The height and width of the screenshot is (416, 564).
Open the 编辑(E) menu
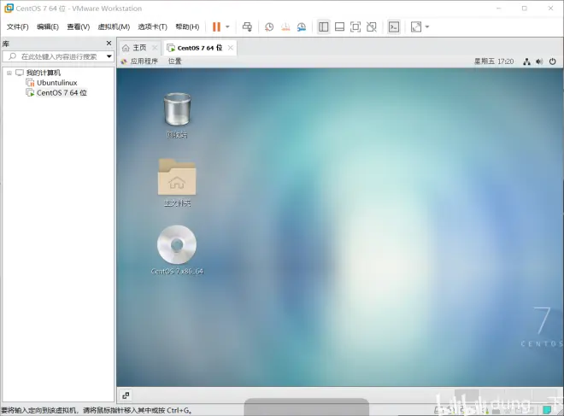(x=48, y=27)
